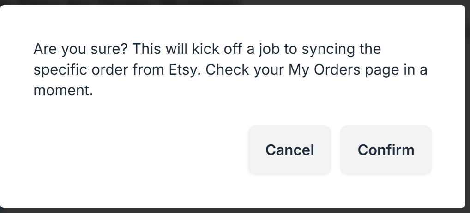Cancel the Etsy order sync job
The height and width of the screenshot is (213, 470).
coord(289,150)
